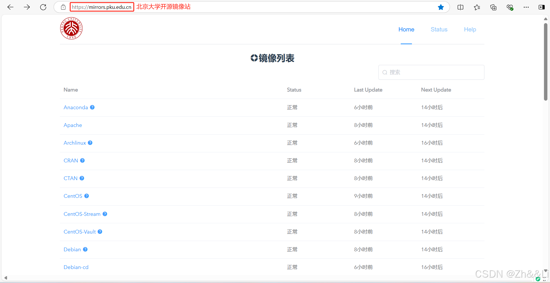Screen dimensions: 550x283
Task: Select Debian-cd's 16小时后 next update cell
Action: click(x=432, y=267)
